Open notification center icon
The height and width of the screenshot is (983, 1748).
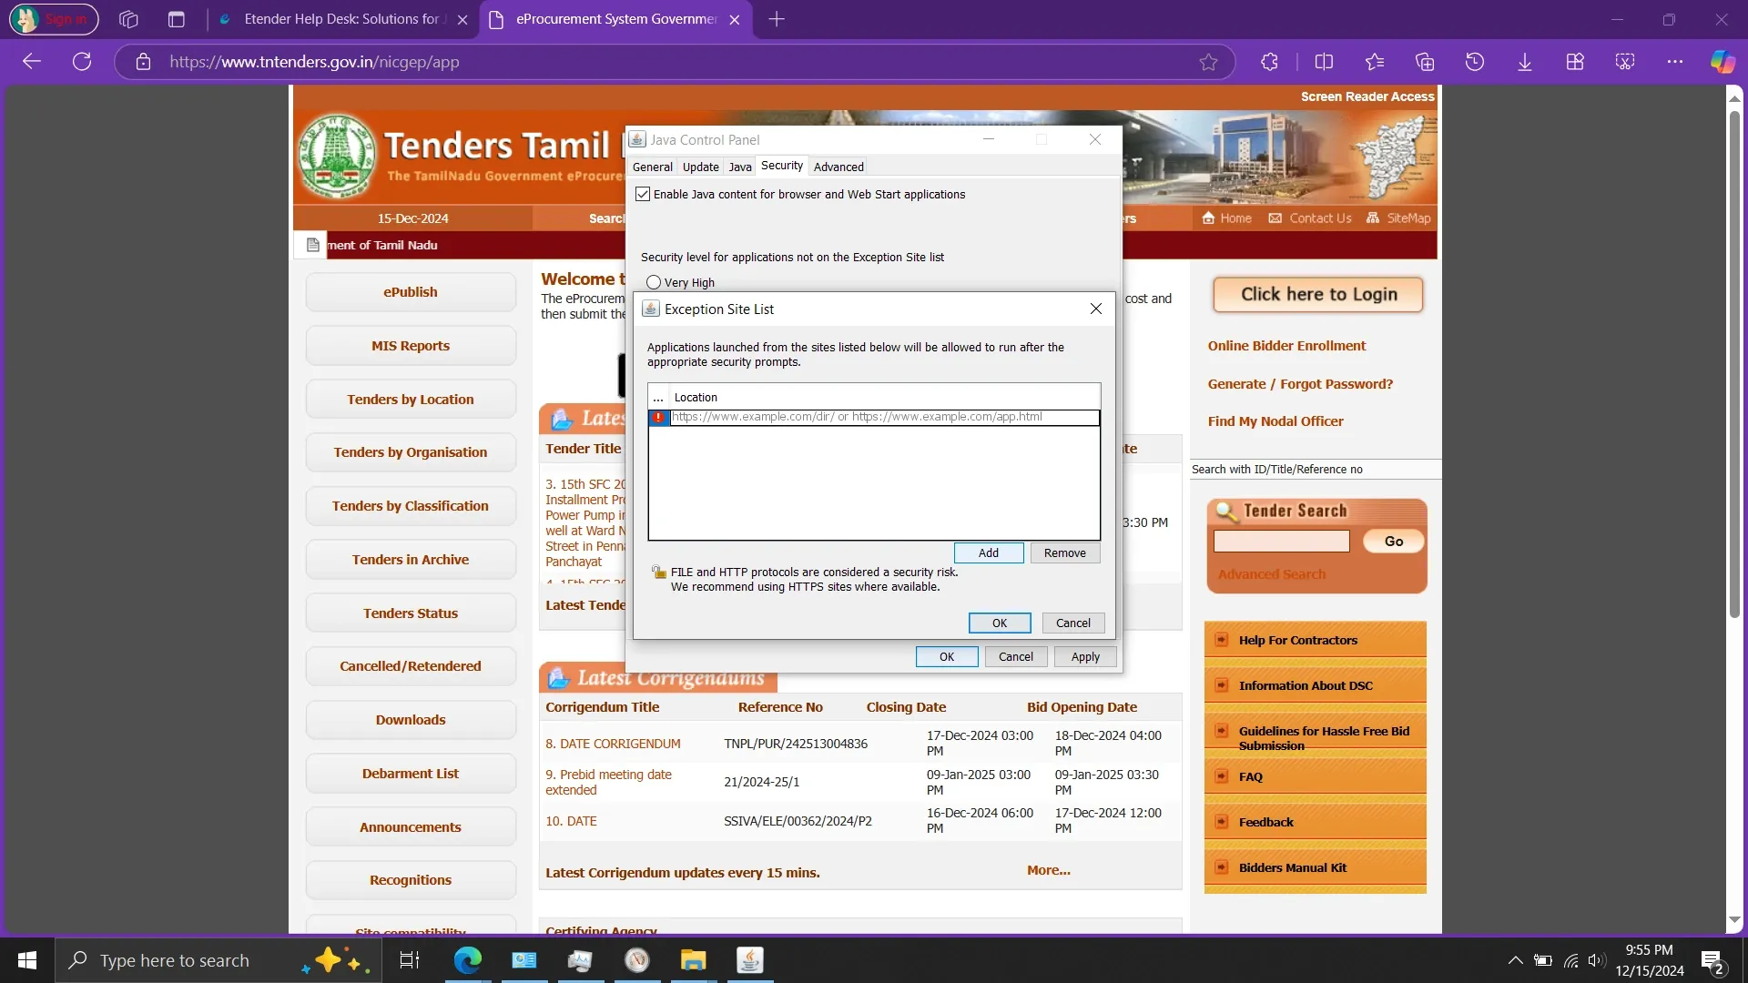pos(1712,962)
